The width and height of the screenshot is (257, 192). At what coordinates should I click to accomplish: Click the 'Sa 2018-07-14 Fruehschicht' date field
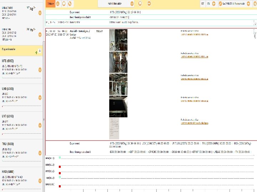234,4
